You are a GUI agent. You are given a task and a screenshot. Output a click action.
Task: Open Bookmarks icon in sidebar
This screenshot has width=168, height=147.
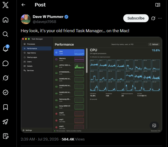pos(5,107)
